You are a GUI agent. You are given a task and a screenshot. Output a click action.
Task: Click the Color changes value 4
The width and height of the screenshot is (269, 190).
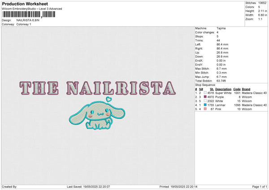pyautogui.click(x=217, y=32)
